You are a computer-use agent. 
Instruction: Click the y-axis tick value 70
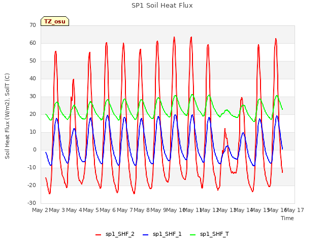coord(32,25)
